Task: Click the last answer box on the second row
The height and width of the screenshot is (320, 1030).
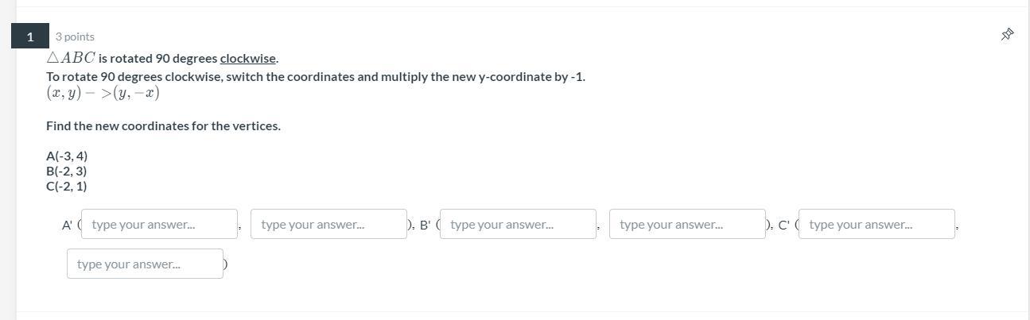Action: pos(145,264)
